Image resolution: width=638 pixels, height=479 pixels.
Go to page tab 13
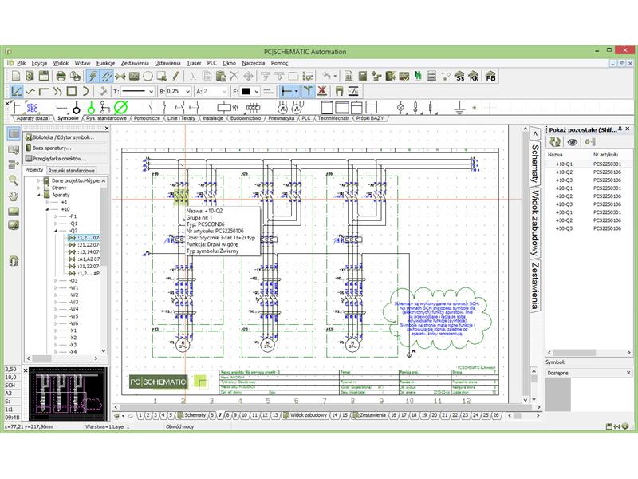click(275, 415)
